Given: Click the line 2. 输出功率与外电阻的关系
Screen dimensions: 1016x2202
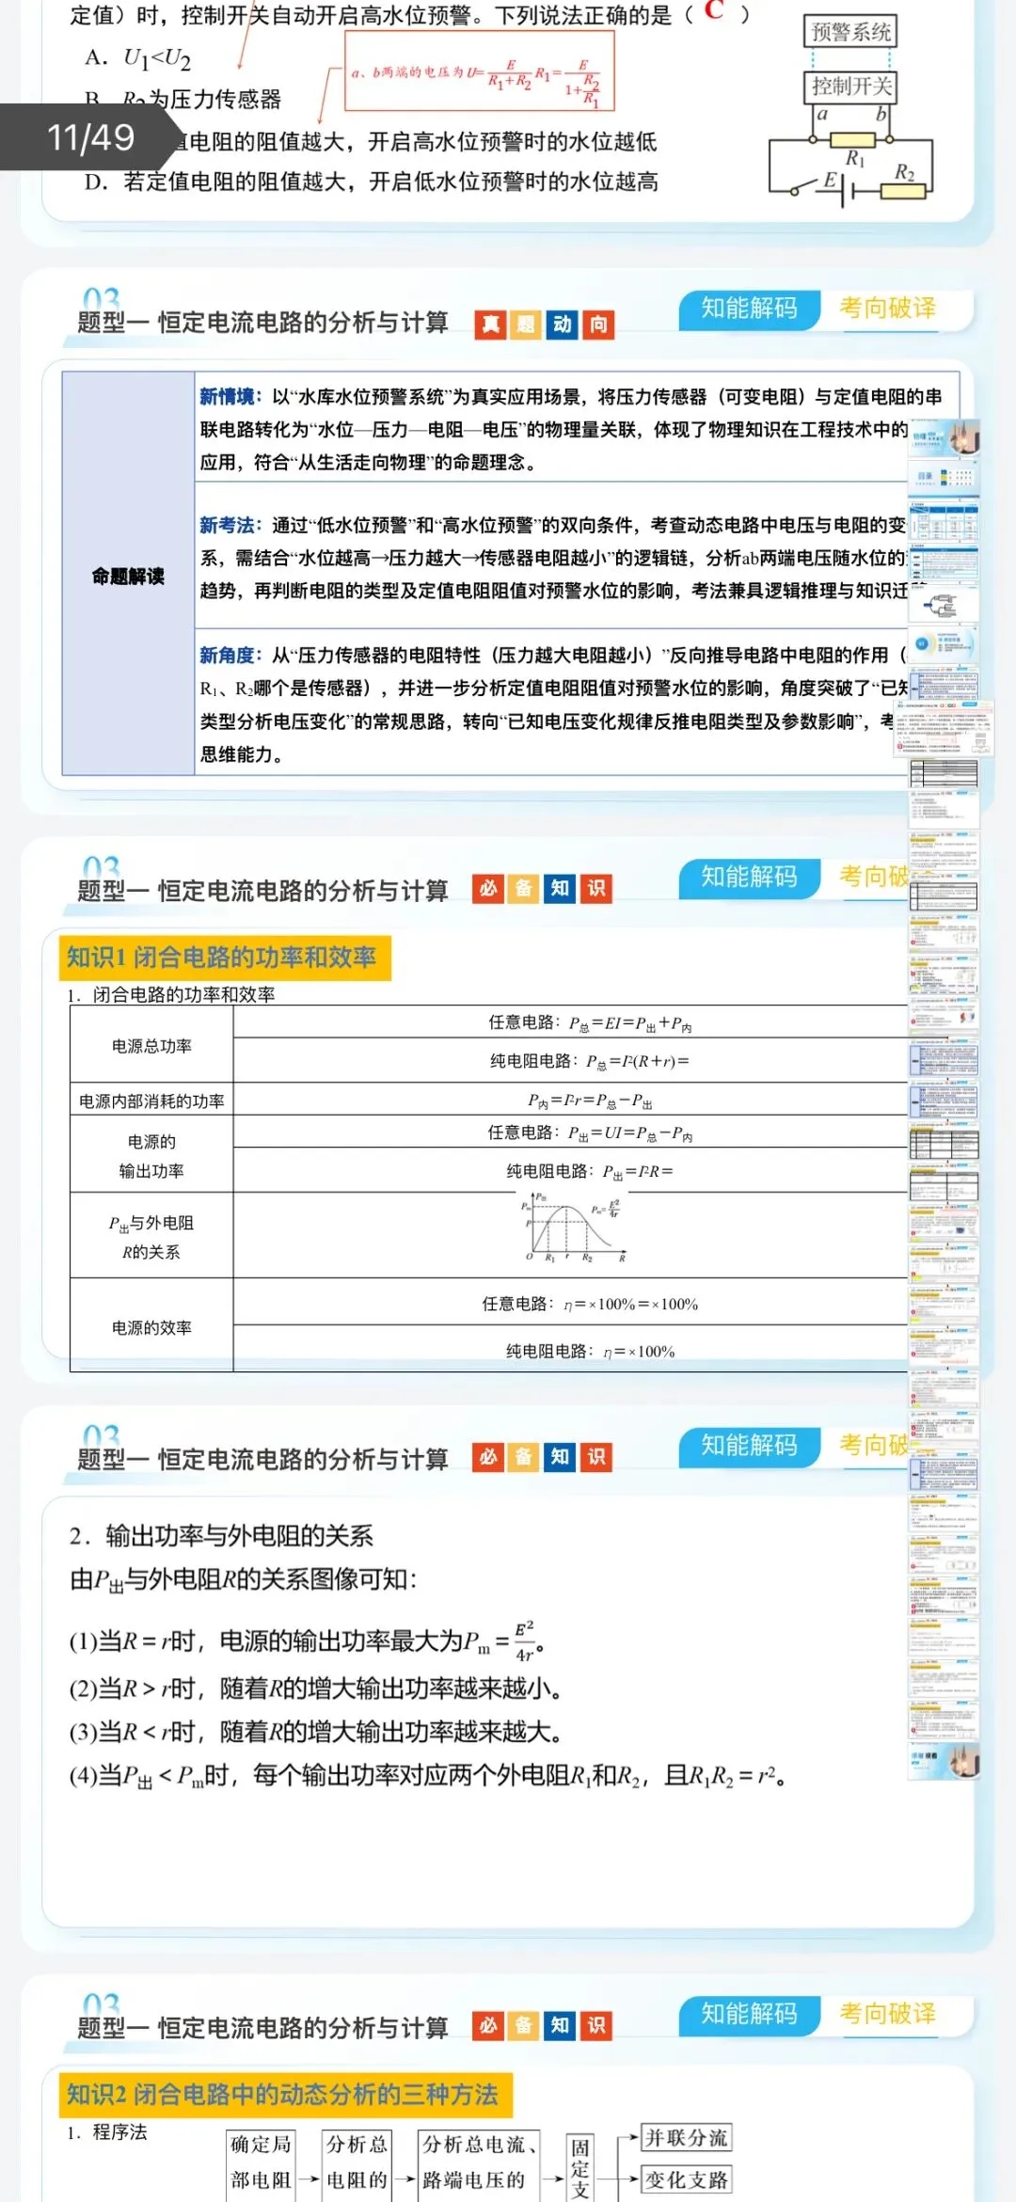Looking at the screenshot, I should point(221,1536).
